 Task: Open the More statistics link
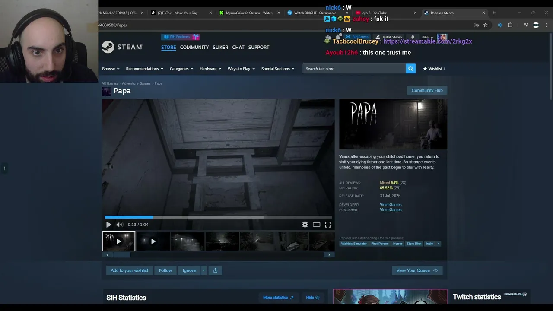(278, 298)
